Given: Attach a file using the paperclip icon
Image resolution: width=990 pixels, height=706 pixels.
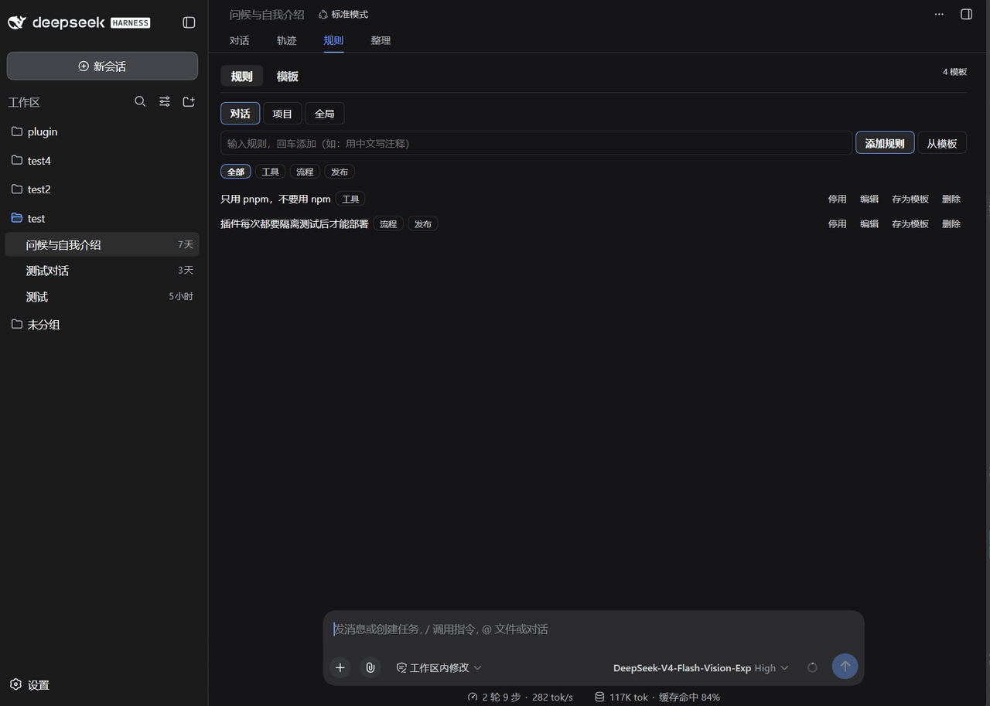Looking at the screenshot, I should (x=370, y=667).
